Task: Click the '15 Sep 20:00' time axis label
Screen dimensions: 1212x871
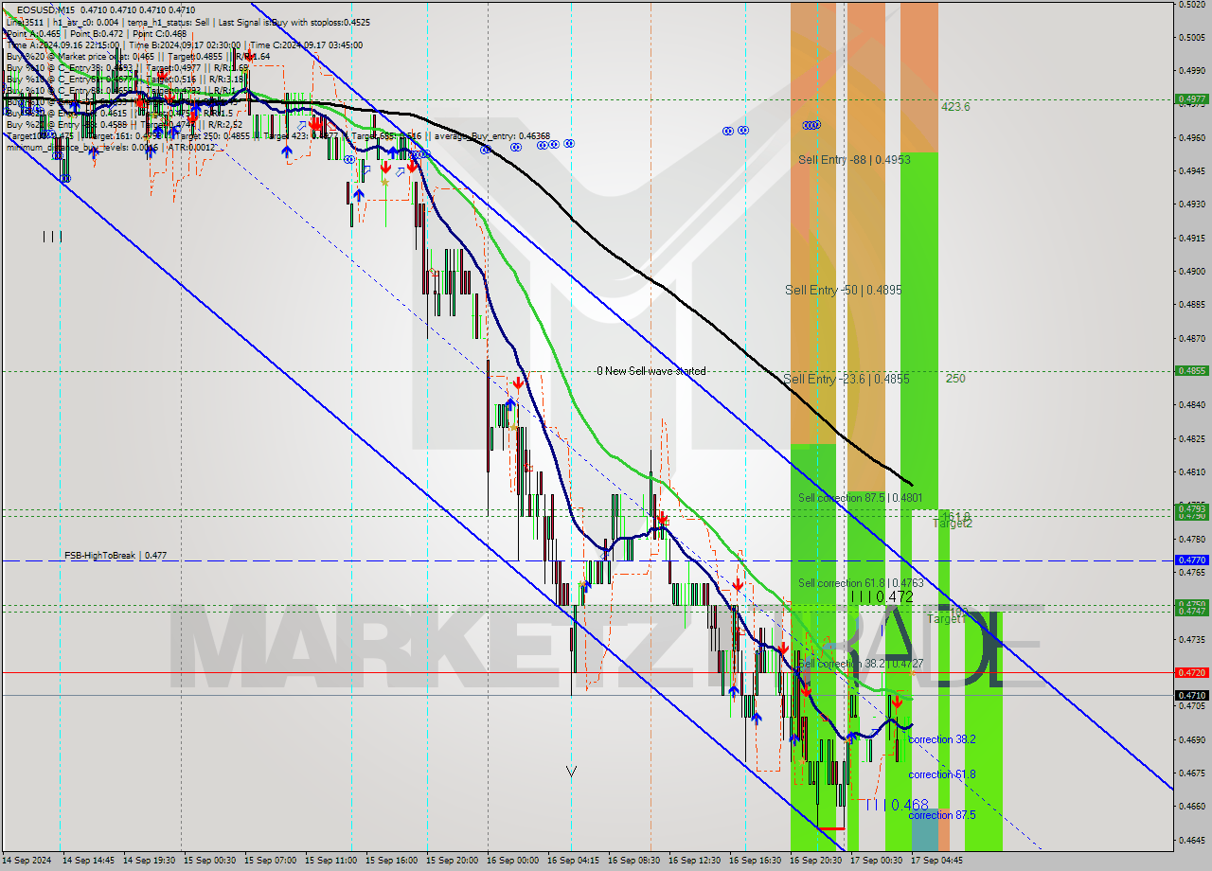Action: tap(452, 861)
